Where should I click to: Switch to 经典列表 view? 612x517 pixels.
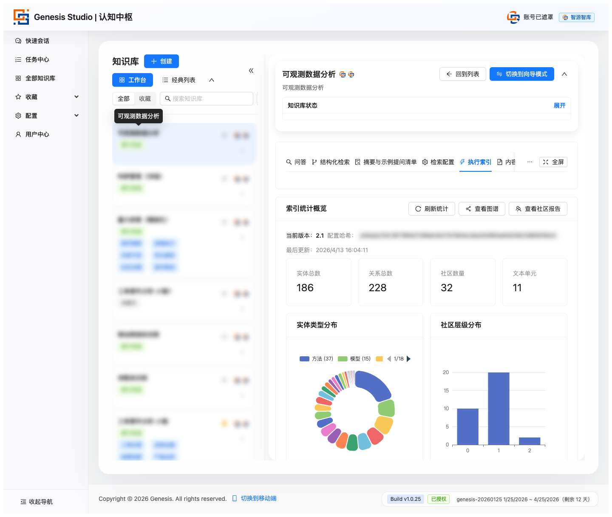(x=179, y=80)
